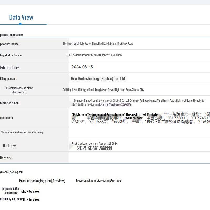Select Bixi Biotechnology filing person value
Viewport: 210px width, 210px height.
pyautogui.click(x=98, y=78)
